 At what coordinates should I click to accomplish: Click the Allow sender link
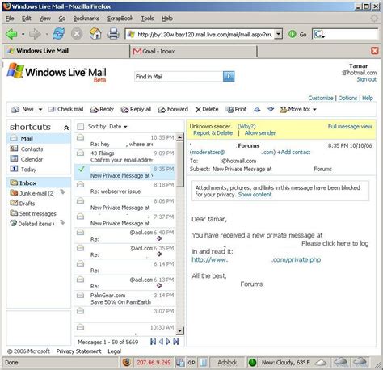pos(260,133)
